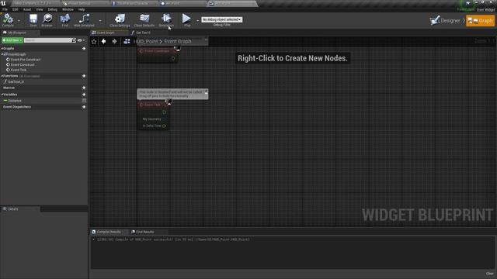Expand the Macros section

9,88
